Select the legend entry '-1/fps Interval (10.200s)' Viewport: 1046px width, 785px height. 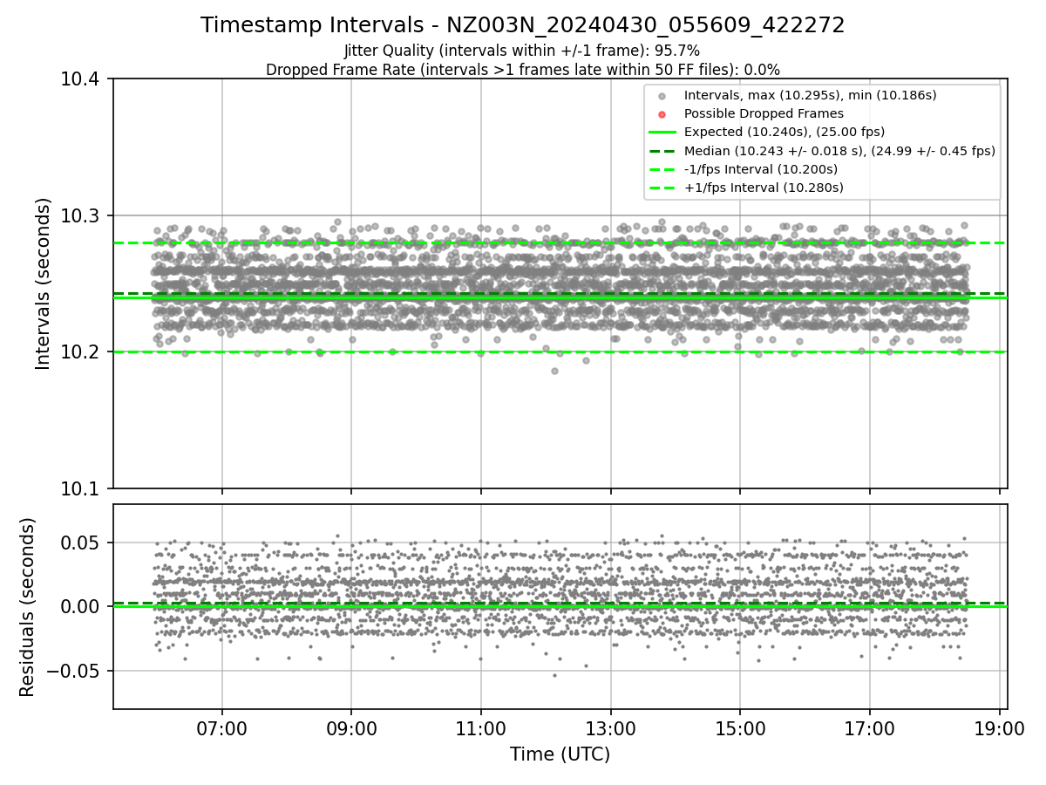click(761, 169)
